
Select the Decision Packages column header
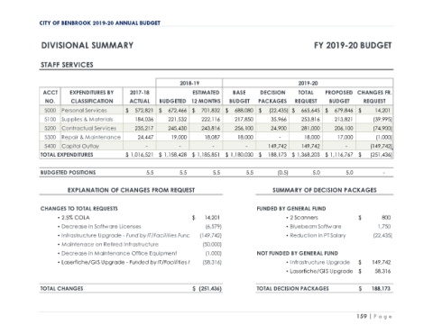(x=272, y=96)
